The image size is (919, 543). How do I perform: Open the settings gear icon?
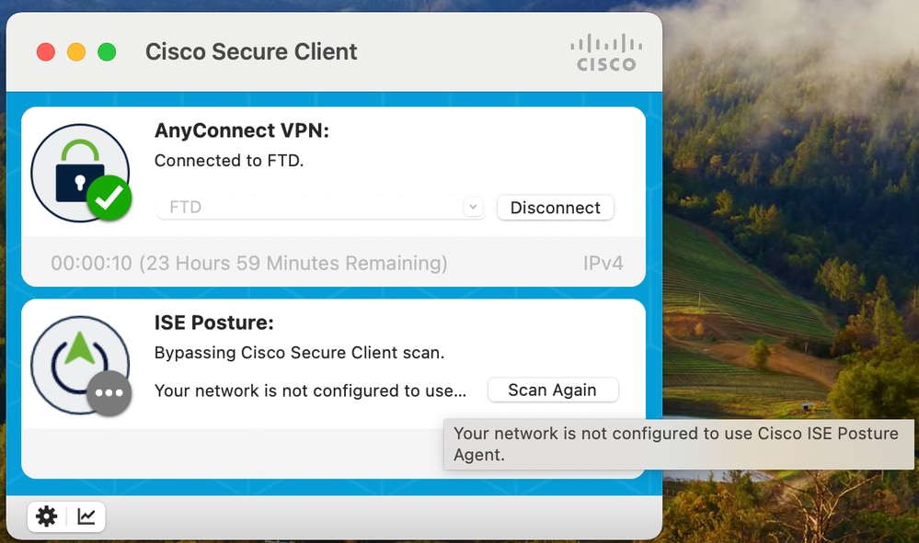tap(46, 516)
